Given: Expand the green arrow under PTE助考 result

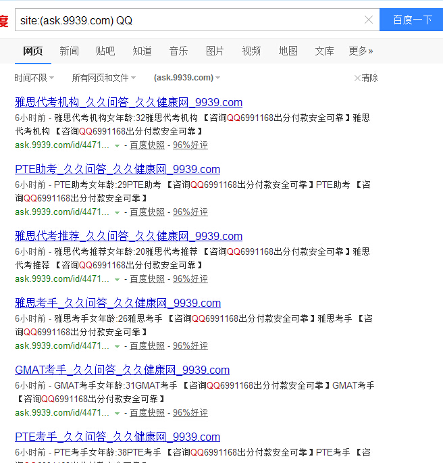Looking at the screenshot, I should pos(117,213).
